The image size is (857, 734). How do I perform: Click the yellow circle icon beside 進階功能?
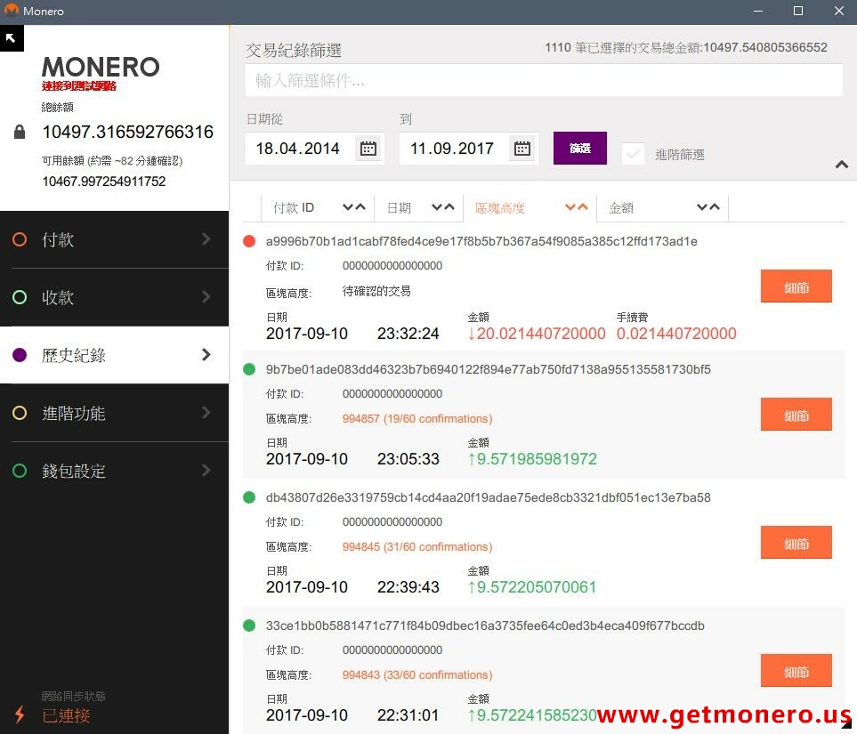coord(20,413)
